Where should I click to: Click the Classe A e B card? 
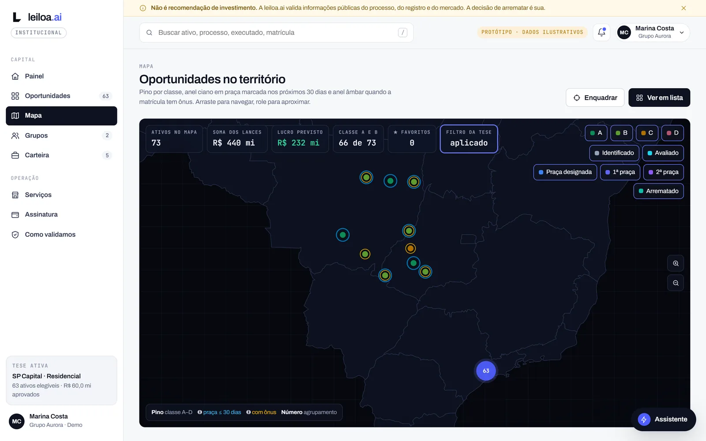358,139
